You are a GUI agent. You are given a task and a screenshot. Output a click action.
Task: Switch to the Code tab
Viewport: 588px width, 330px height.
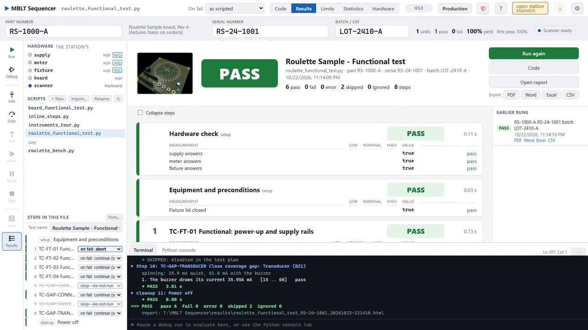point(281,9)
